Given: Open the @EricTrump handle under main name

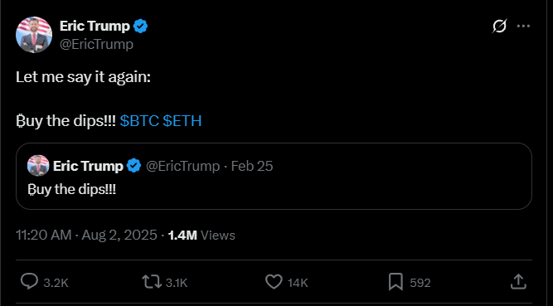Looking at the screenshot, I should [96, 44].
